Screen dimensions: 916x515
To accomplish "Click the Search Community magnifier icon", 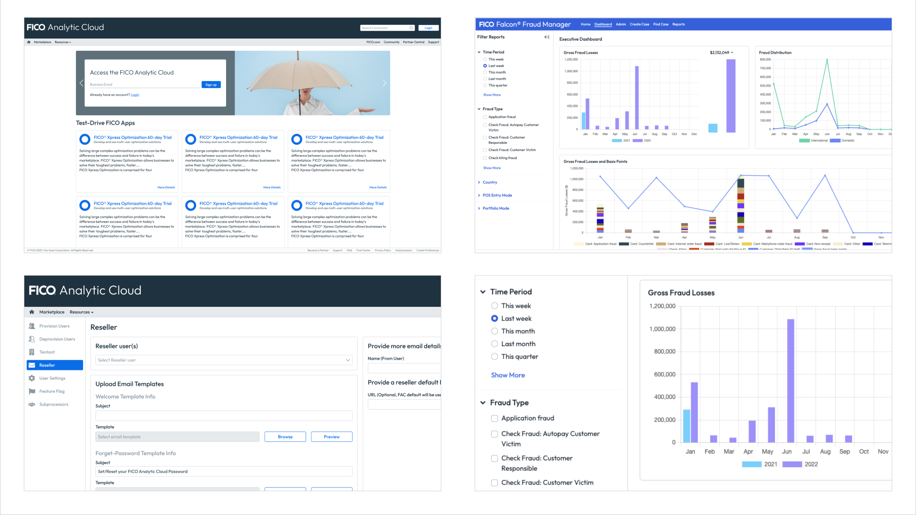I will coord(411,28).
